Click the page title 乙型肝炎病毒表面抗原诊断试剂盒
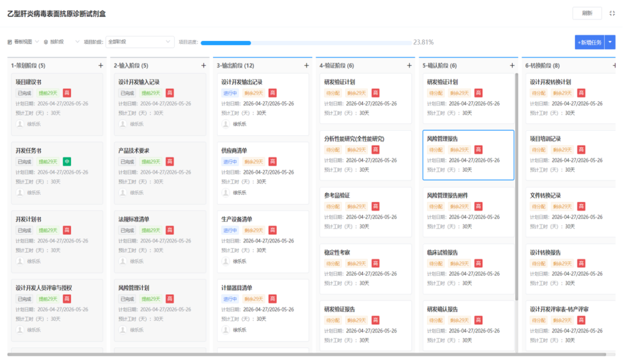 click(57, 13)
